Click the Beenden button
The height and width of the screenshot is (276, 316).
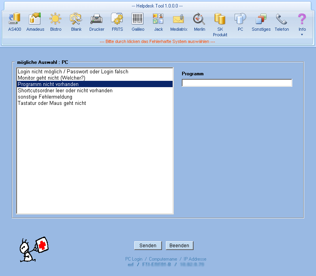[x=179, y=245]
